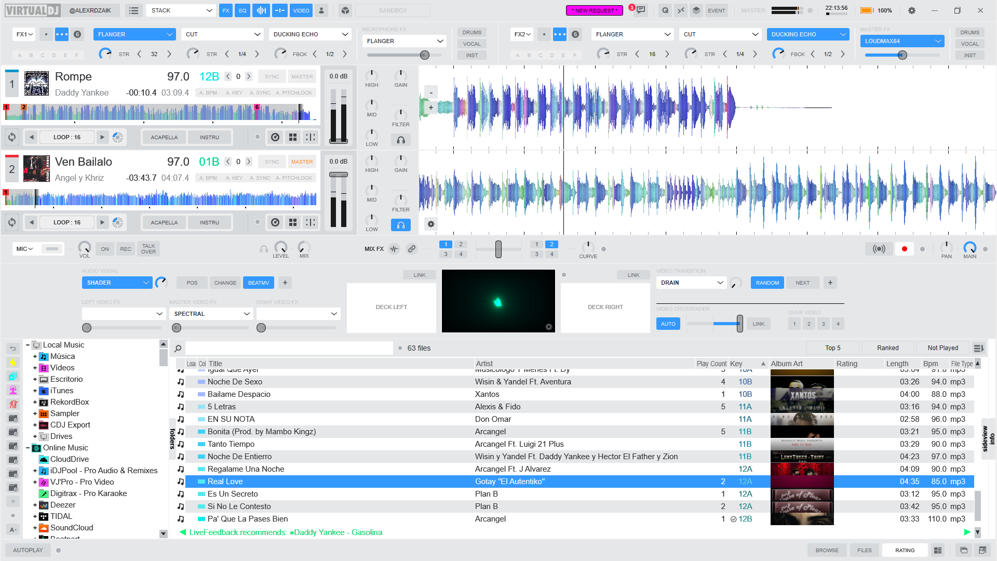Select track Noche De Entierro
997x561 pixels.
coord(239,457)
